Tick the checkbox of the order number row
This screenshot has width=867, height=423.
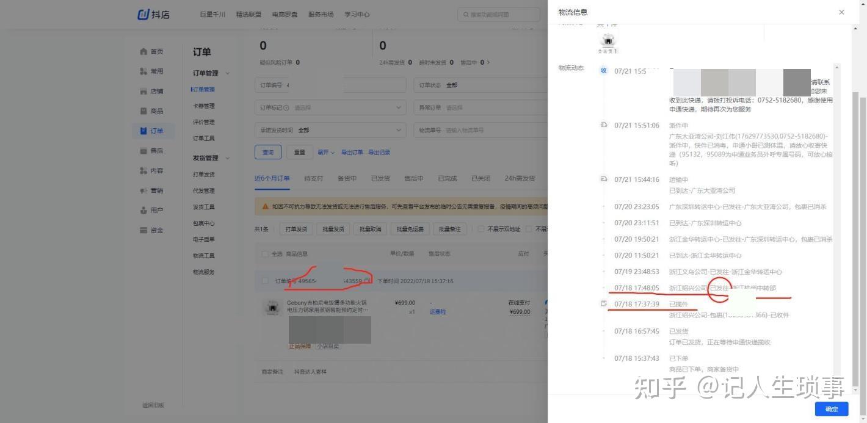point(265,281)
